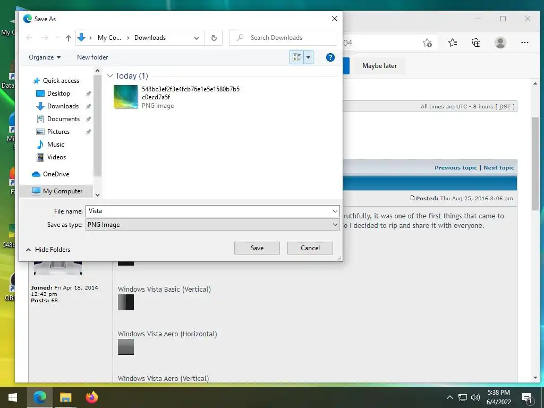The width and height of the screenshot is (544, 408).
Task: Click My Co... breadcrumb in address bar
Action: pos(109,38)
